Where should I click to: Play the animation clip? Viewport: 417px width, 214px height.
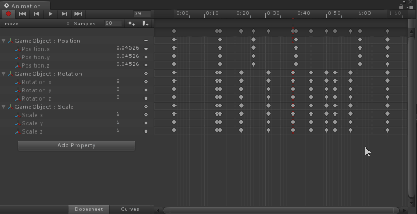(x=51, y=14)
